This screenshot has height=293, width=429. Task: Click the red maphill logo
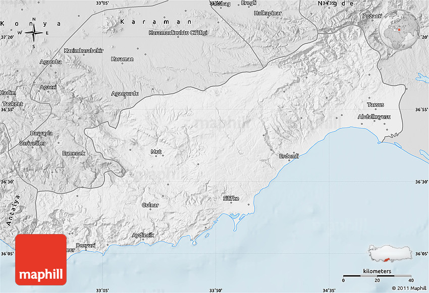pos(41,259)
